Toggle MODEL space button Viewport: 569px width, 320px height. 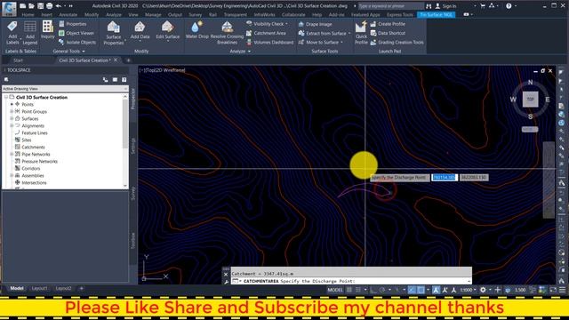tap(335, 290)
